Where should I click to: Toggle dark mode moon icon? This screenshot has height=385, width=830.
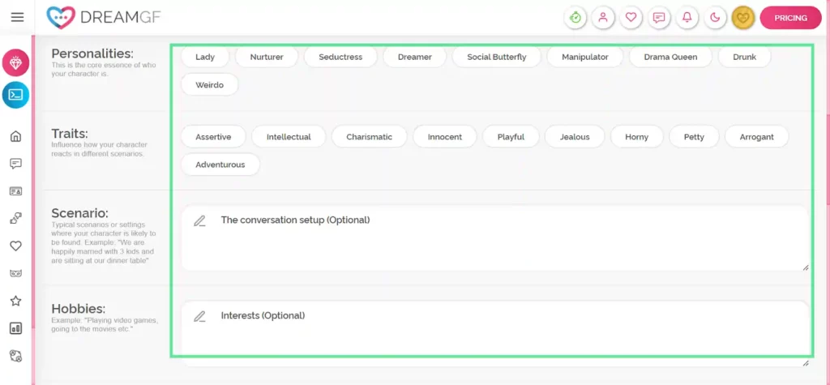(x=715, y=17)
